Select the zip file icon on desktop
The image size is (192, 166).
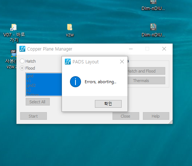click(14, 53)
